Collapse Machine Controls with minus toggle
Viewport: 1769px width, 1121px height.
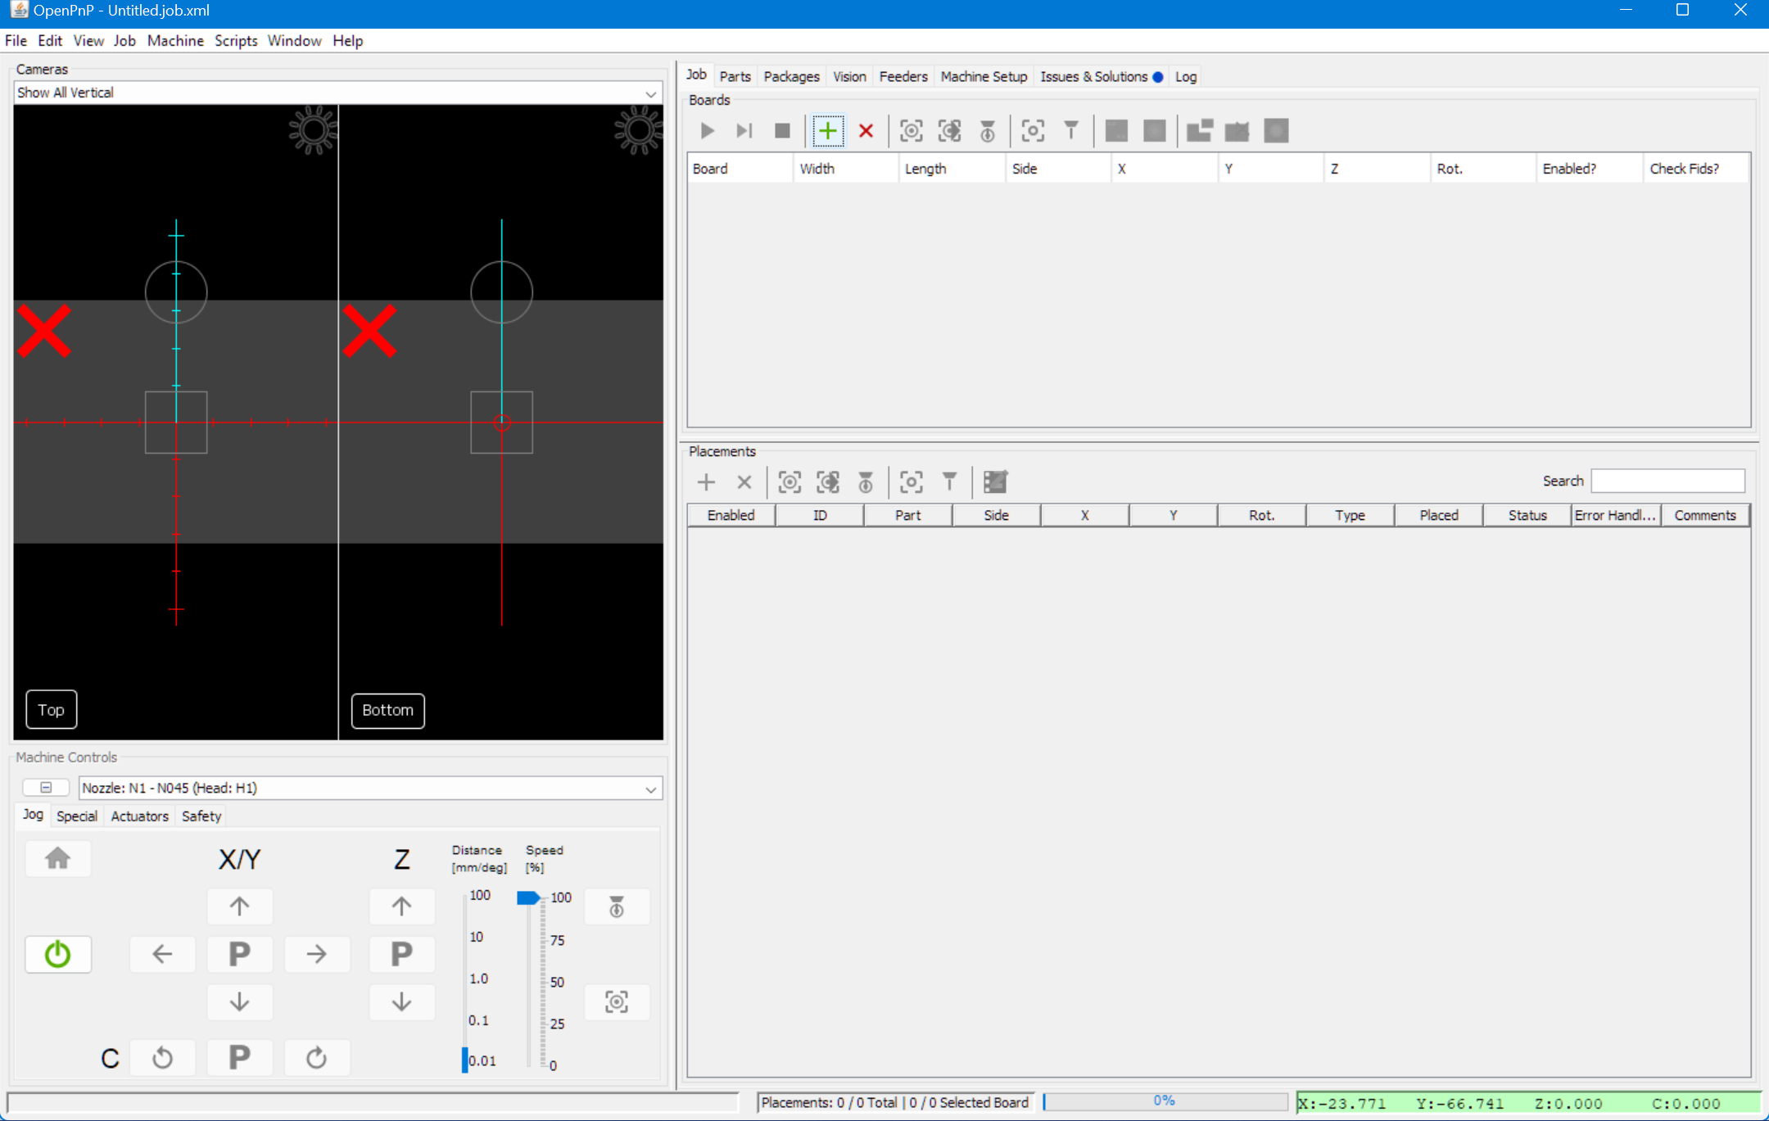tap(46, 788)
